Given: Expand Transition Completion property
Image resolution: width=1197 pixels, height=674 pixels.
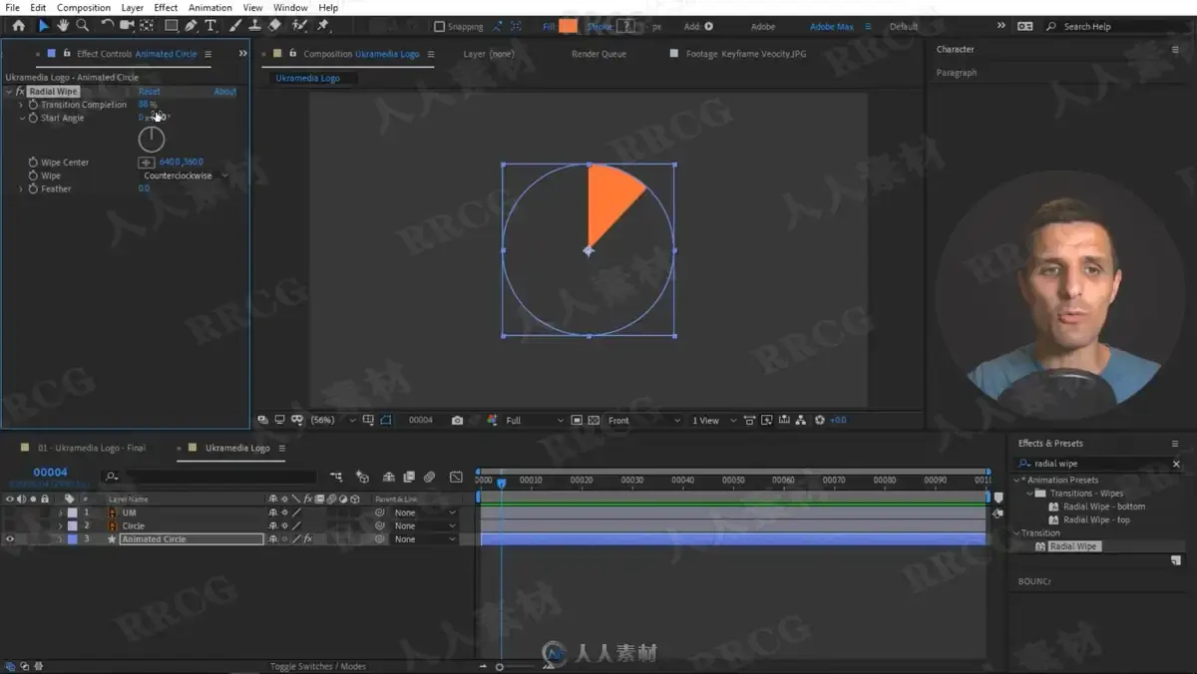Looking at the screenshot, I should click(21, 105).
